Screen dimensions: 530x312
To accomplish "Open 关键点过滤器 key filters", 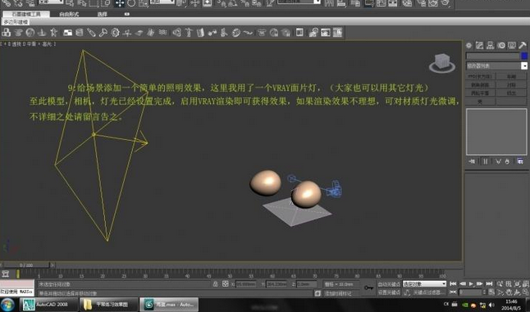I will tap(429, 292).
